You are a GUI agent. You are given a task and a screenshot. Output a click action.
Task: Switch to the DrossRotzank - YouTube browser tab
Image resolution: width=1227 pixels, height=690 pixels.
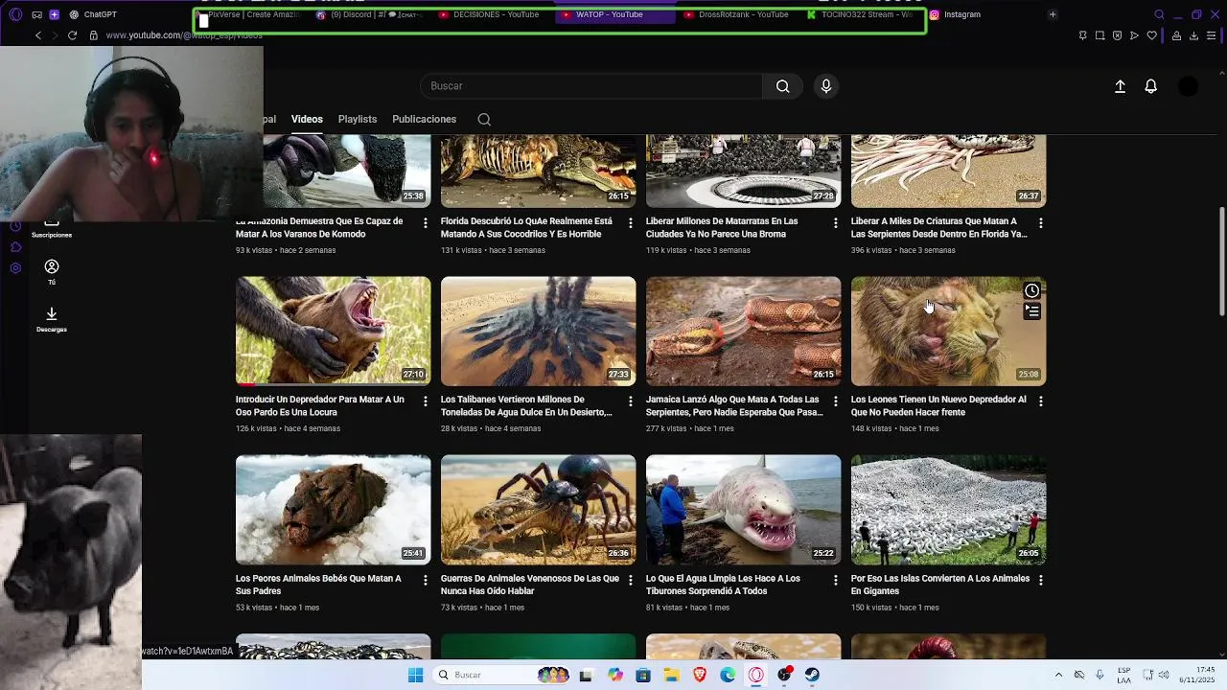point(736,14)
